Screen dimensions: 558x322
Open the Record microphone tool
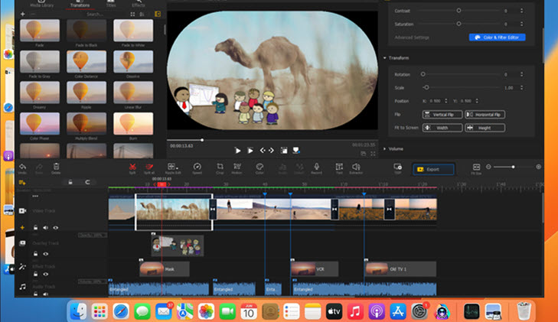(x=316, y=167)
